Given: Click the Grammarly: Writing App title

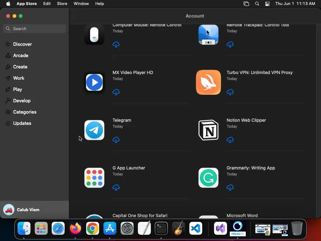Looking at the screenshot, I should click(250, 168).
